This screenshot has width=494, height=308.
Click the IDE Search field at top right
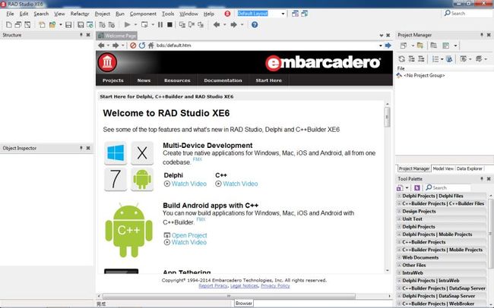click(x=467, y=14)
